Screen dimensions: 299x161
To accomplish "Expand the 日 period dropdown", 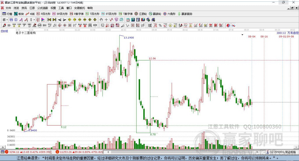I will (x=7, y=20).
